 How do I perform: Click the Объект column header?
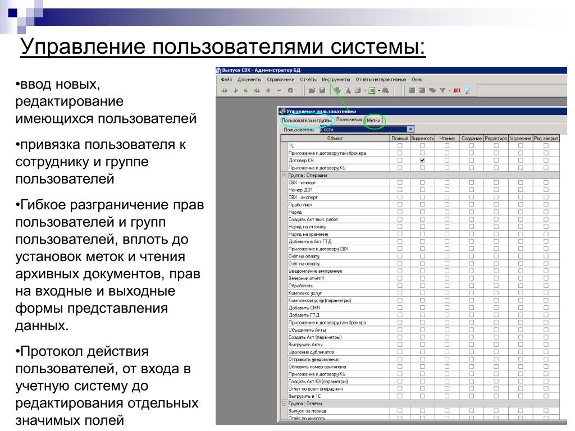pos(335,138)
